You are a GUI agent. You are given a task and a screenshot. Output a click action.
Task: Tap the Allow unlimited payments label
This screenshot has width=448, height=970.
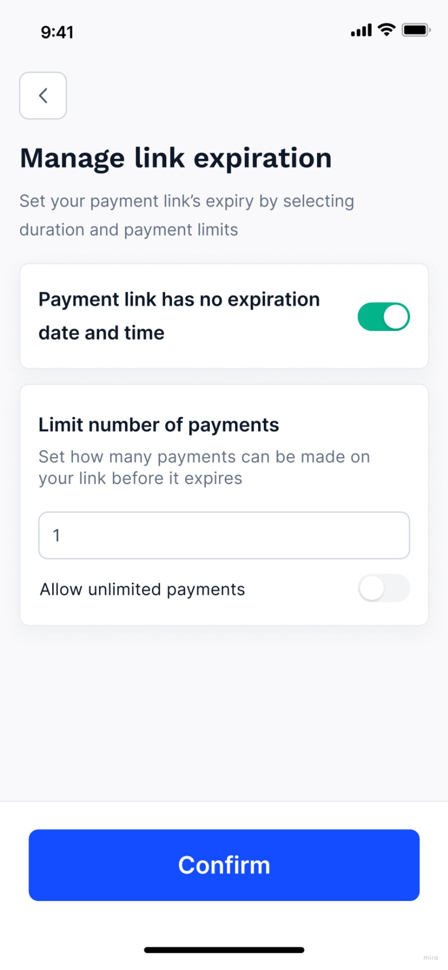coord(142,589)
